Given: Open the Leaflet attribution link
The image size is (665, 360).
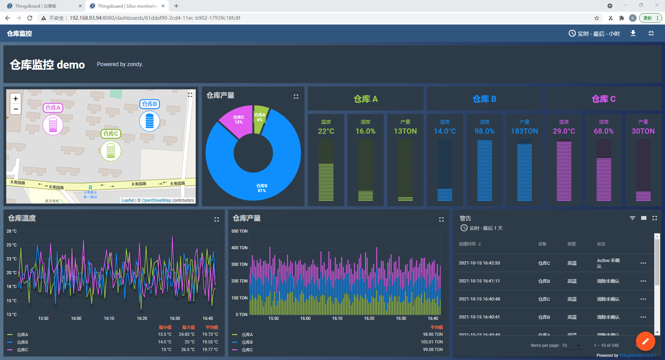Looking at the screenshot, I should coord(128,200).
